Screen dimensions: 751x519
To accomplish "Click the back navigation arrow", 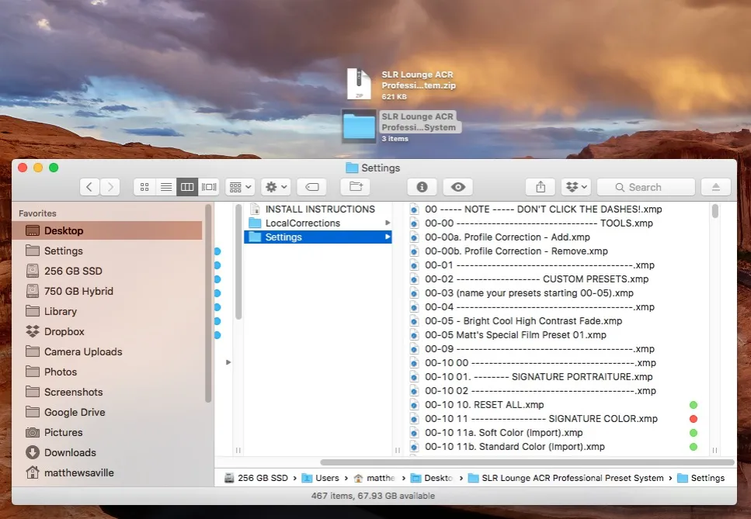I will point(89,186).
